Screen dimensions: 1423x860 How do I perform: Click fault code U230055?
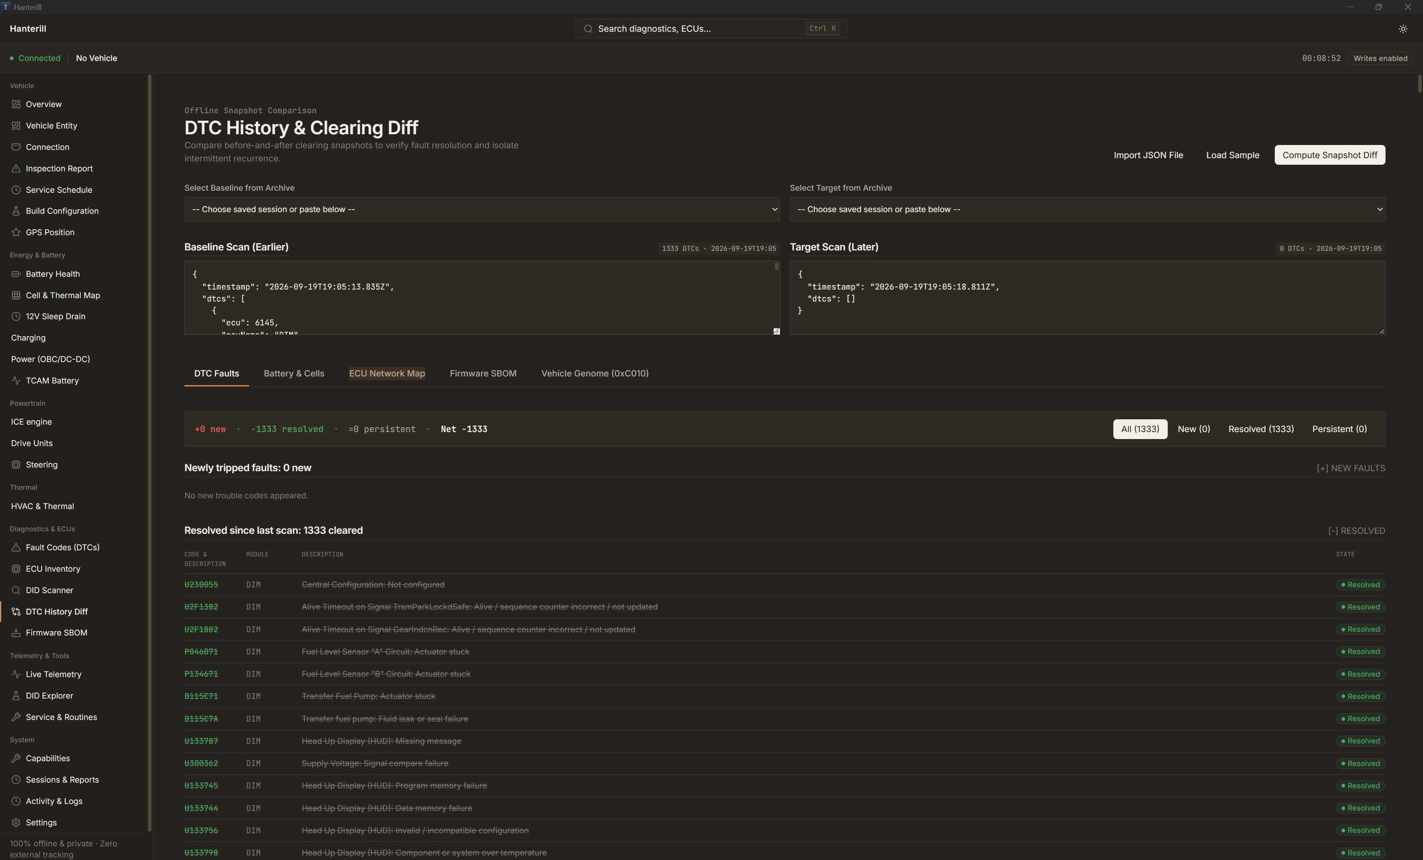click(x=201, y=585)
